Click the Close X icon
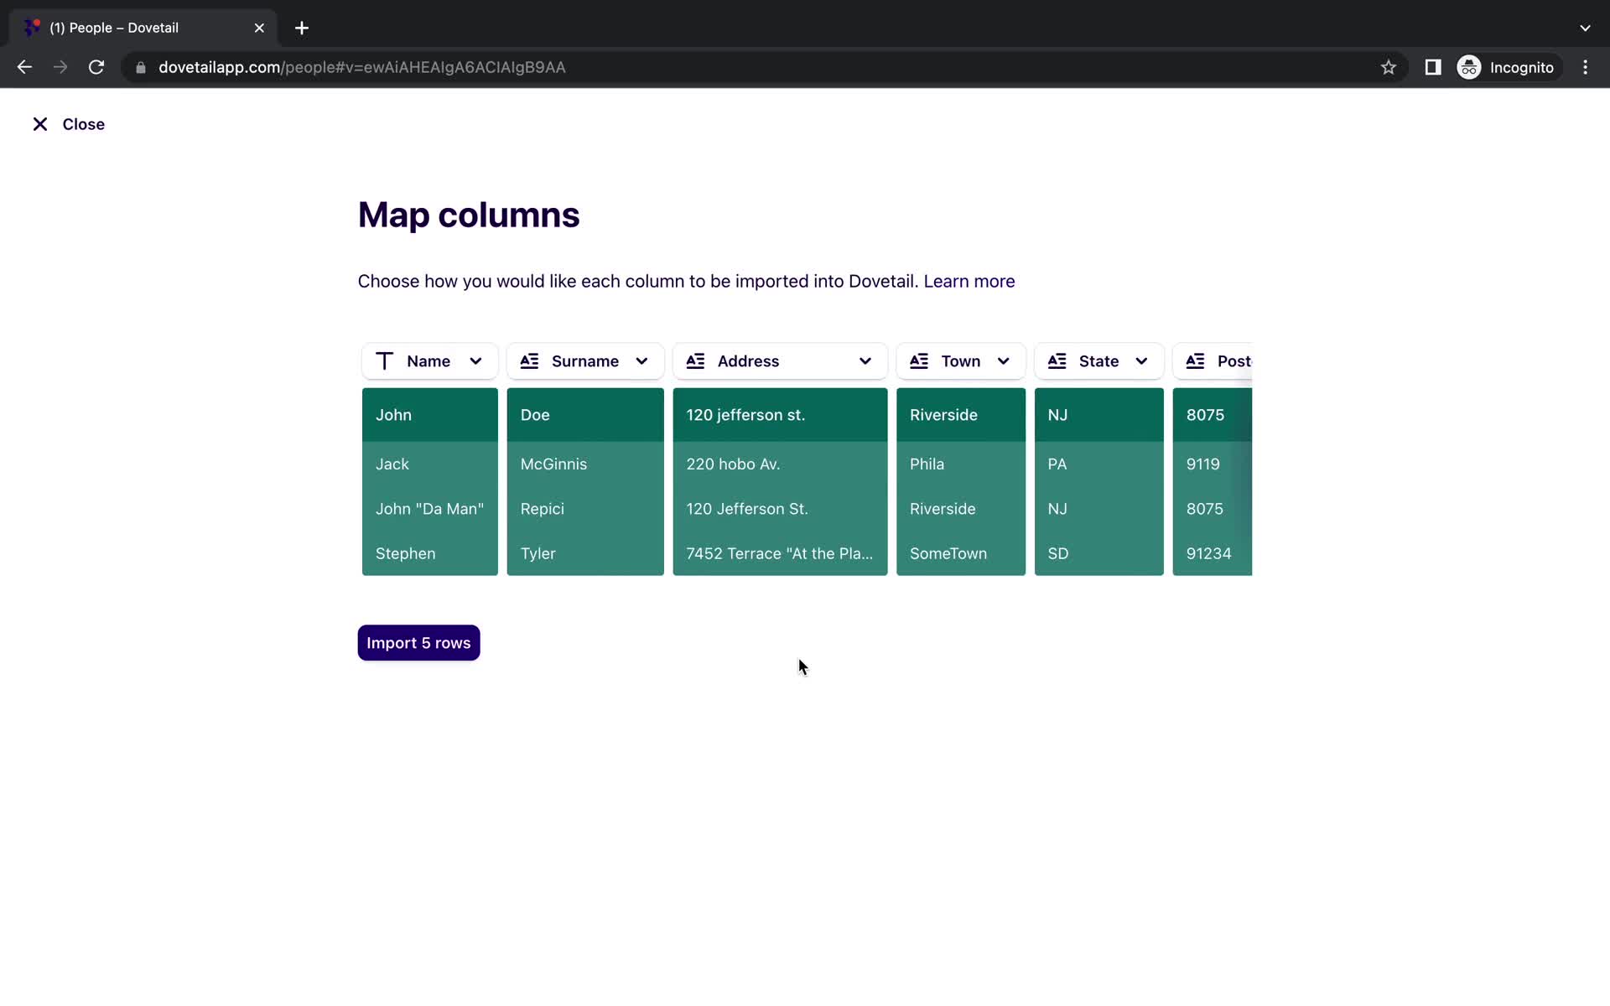The height and width of the screenshot is (1006, 1610). tap(39, 124)
